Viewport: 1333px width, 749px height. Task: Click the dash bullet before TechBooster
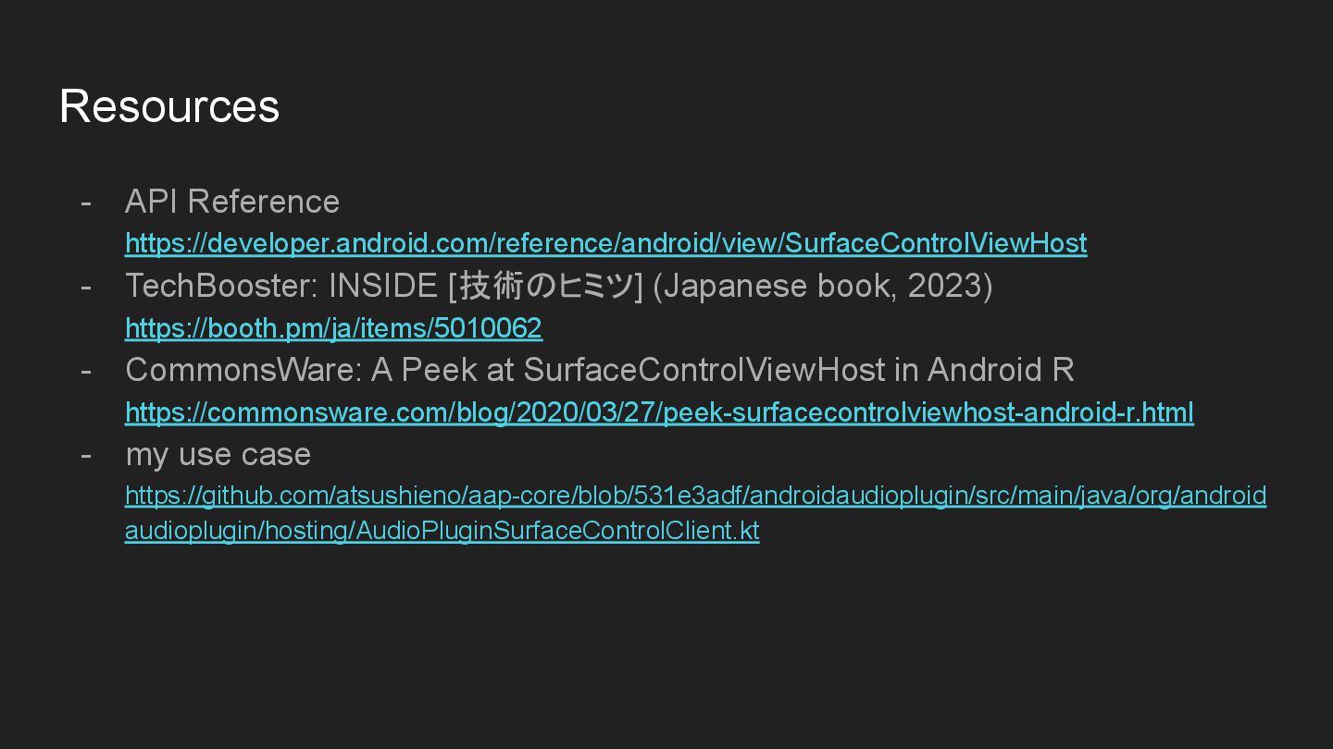86,286
